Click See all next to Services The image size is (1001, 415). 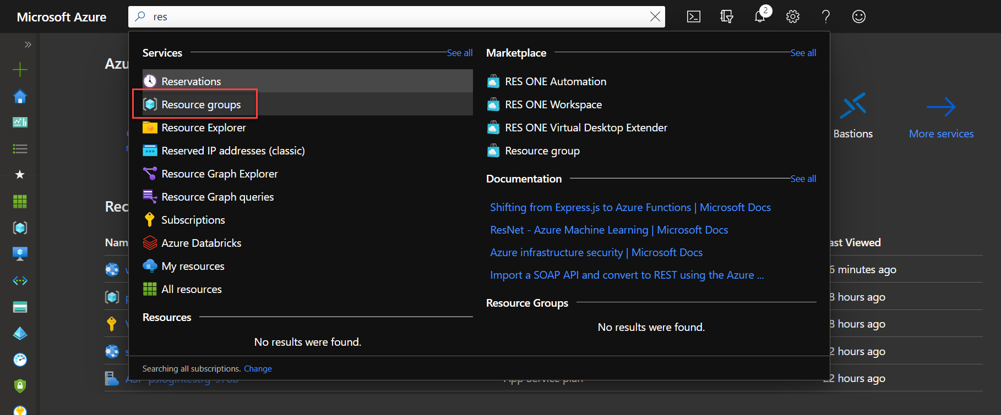[459, 53]
